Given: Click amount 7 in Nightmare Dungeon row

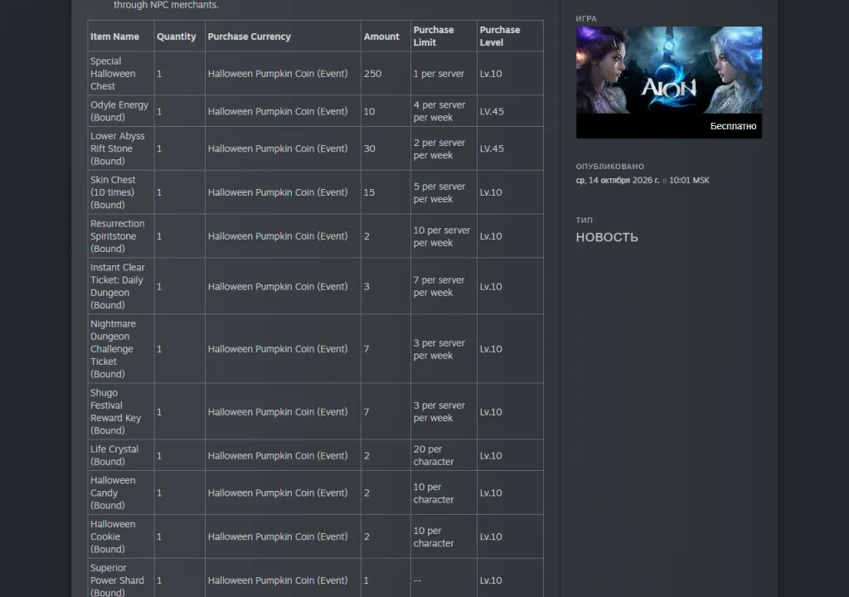Looking at the screenshot, I should point(366,349).
